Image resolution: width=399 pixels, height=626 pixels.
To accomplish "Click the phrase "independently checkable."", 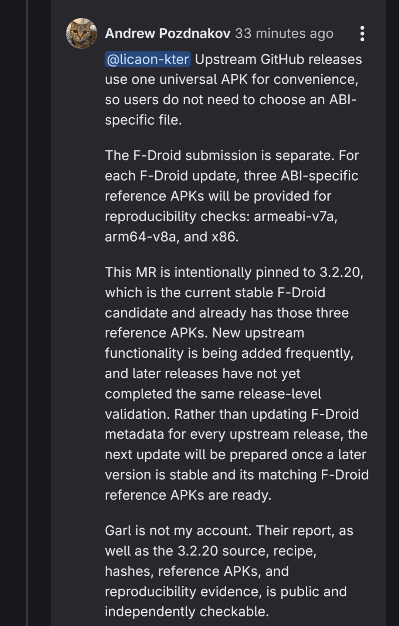I will [x=187, y=612].
